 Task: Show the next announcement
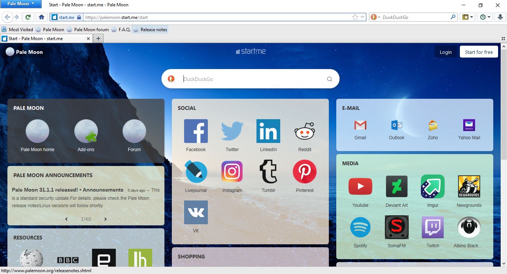[105, 219]
